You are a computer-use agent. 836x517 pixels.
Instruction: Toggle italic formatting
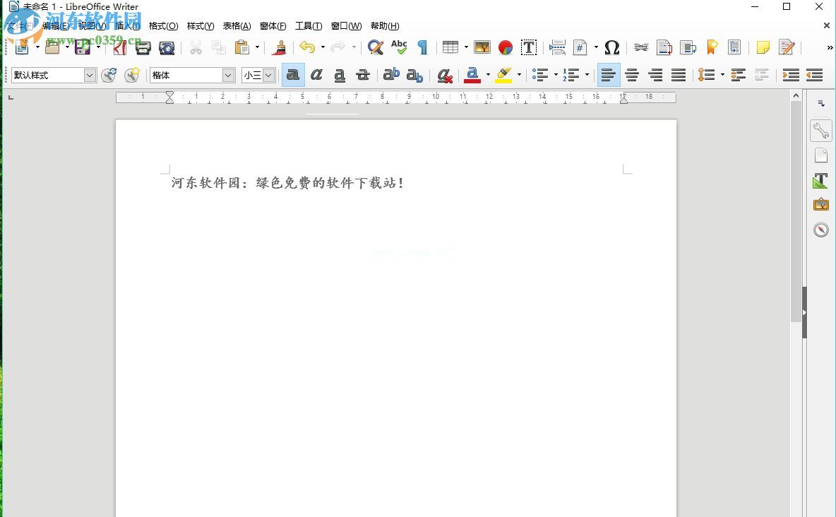pos(316,74)
